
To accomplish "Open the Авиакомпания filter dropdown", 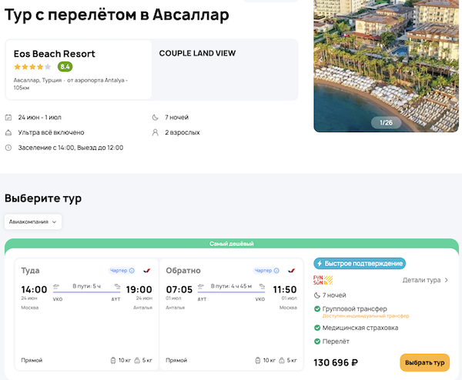I will [x=33, y=222].
